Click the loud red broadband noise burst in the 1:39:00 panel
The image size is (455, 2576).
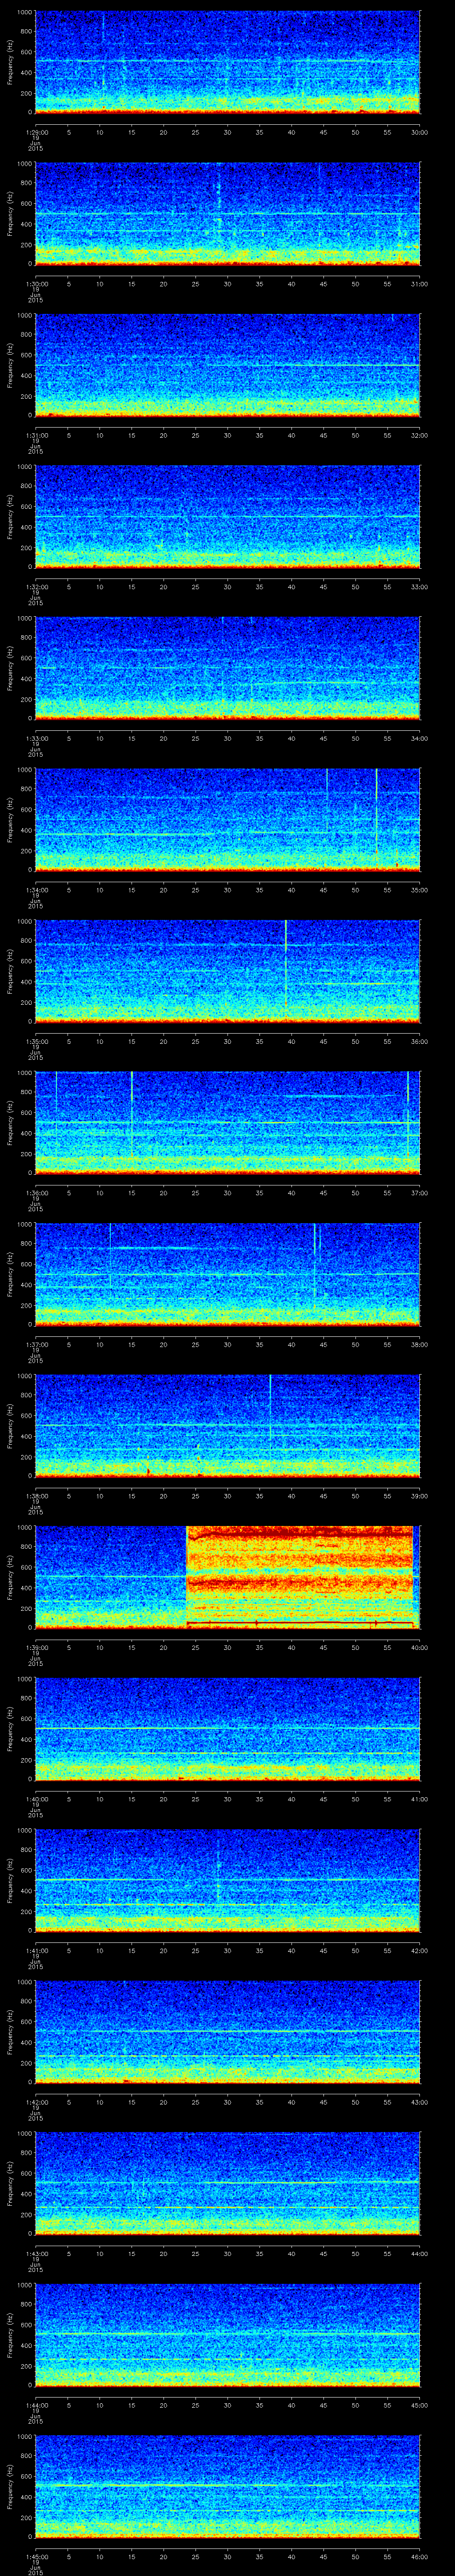[x=300, y=1577]
